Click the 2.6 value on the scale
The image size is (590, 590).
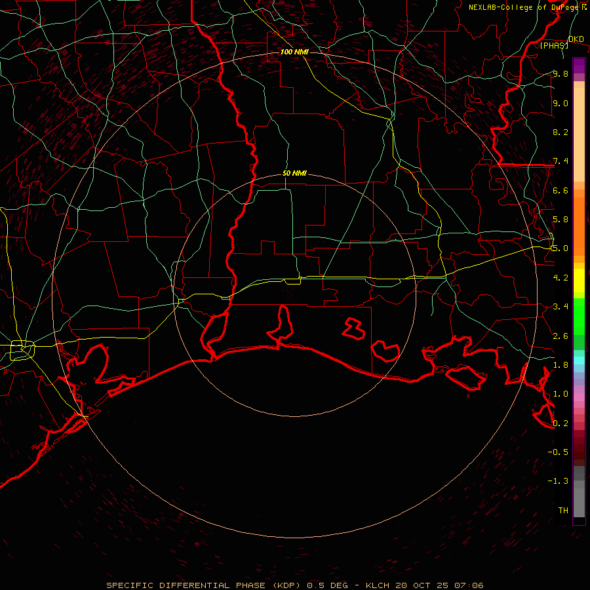coord(560,336)
